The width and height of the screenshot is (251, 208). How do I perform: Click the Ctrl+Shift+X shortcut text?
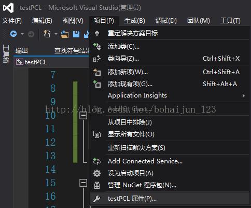(221, 59)
